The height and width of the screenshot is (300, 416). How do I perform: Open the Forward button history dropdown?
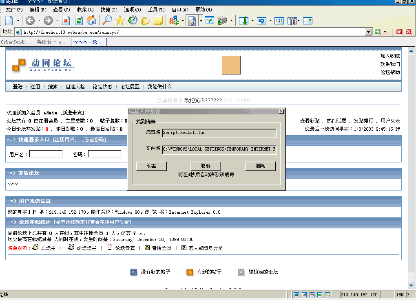(x=57, y=20)
